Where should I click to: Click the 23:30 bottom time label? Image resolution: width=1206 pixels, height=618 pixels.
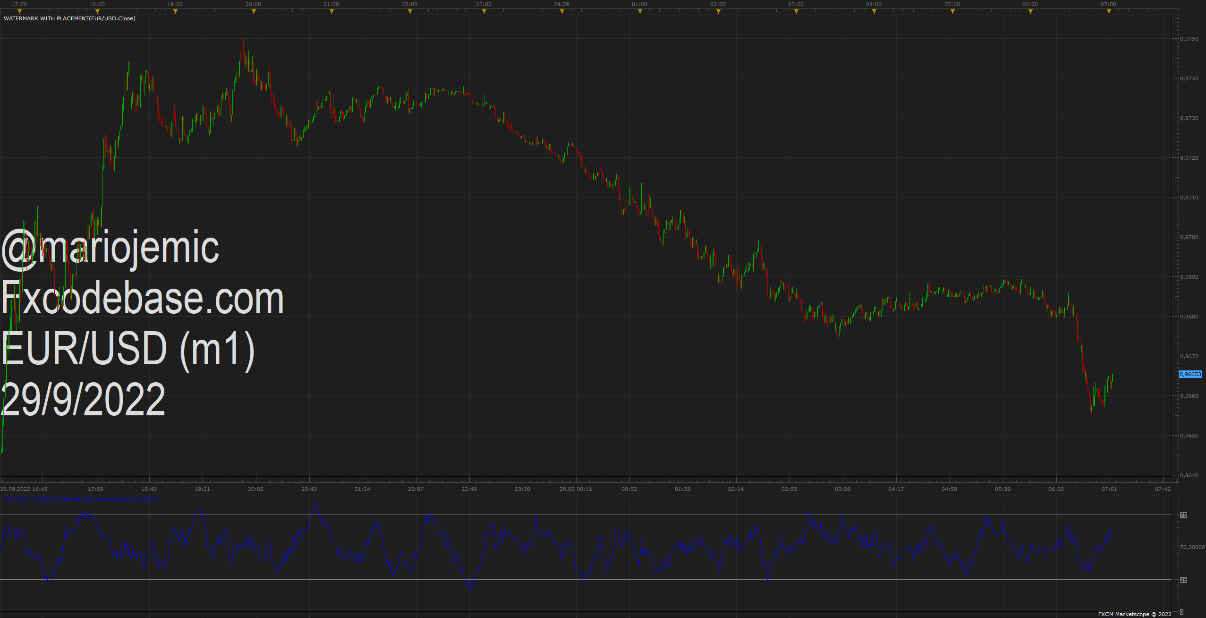(523, 489)
